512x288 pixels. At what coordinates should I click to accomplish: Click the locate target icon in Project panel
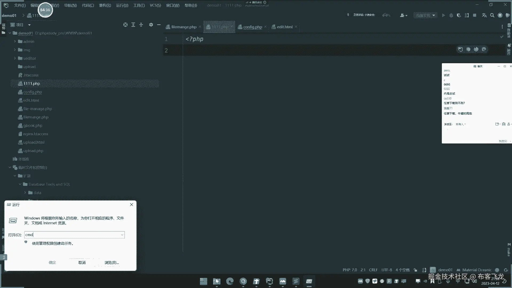pos(125,25)
